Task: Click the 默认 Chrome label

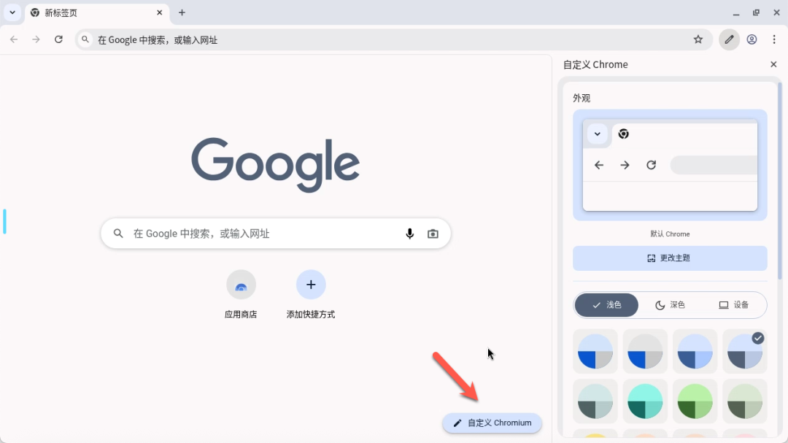Action: click(x=670, y=234)
